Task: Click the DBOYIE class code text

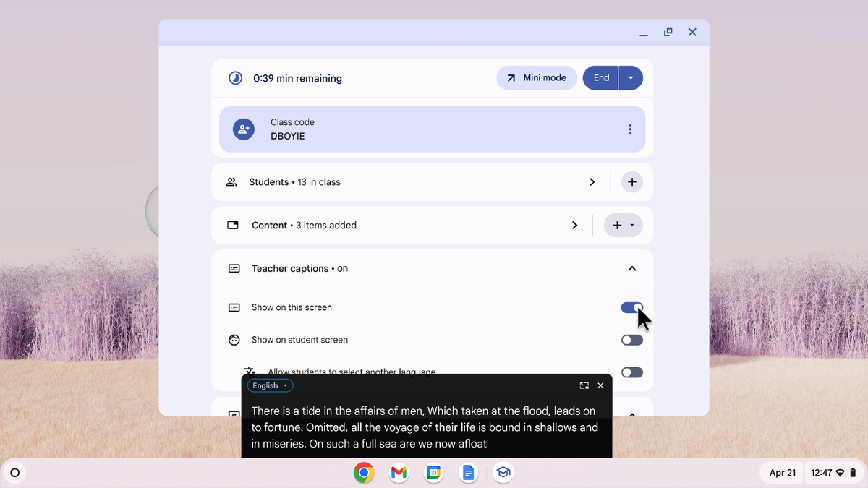Action: 287,136
